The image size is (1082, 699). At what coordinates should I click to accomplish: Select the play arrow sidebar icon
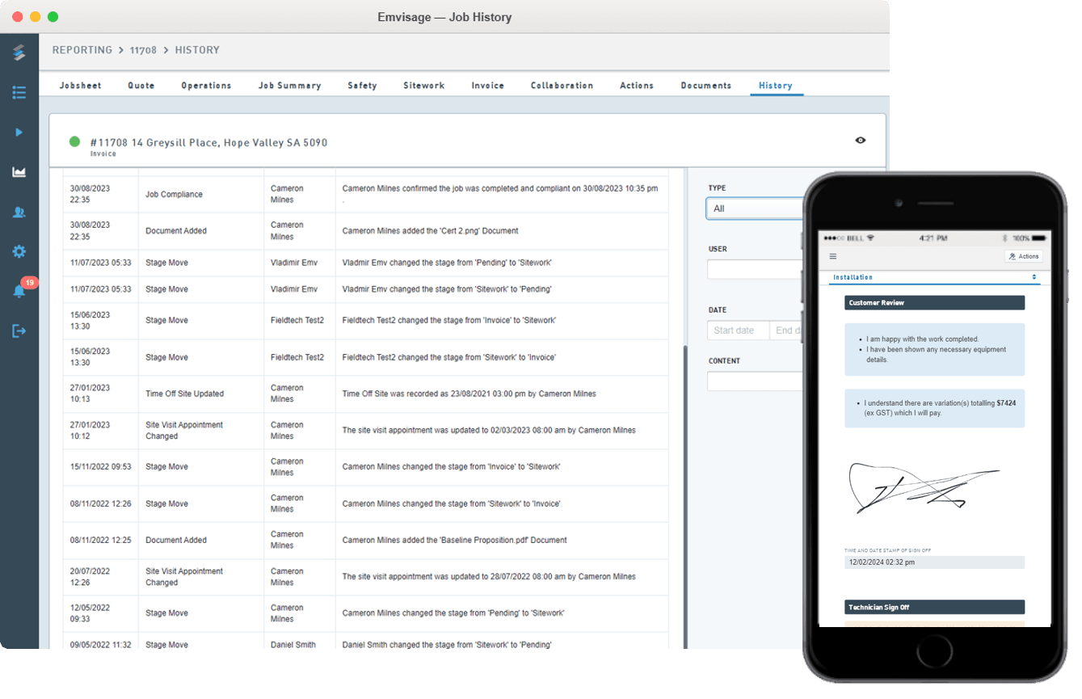tap(19, 133)
